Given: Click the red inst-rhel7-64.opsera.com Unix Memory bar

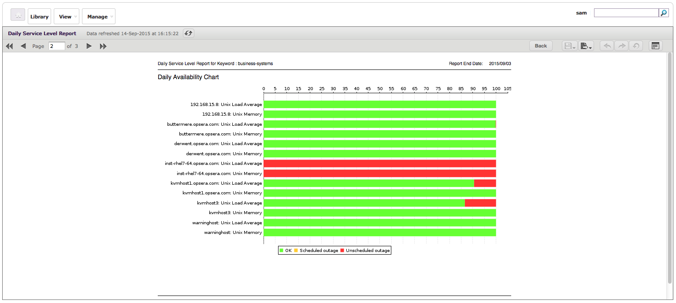Looking at the screenshot, I should 380,173.
